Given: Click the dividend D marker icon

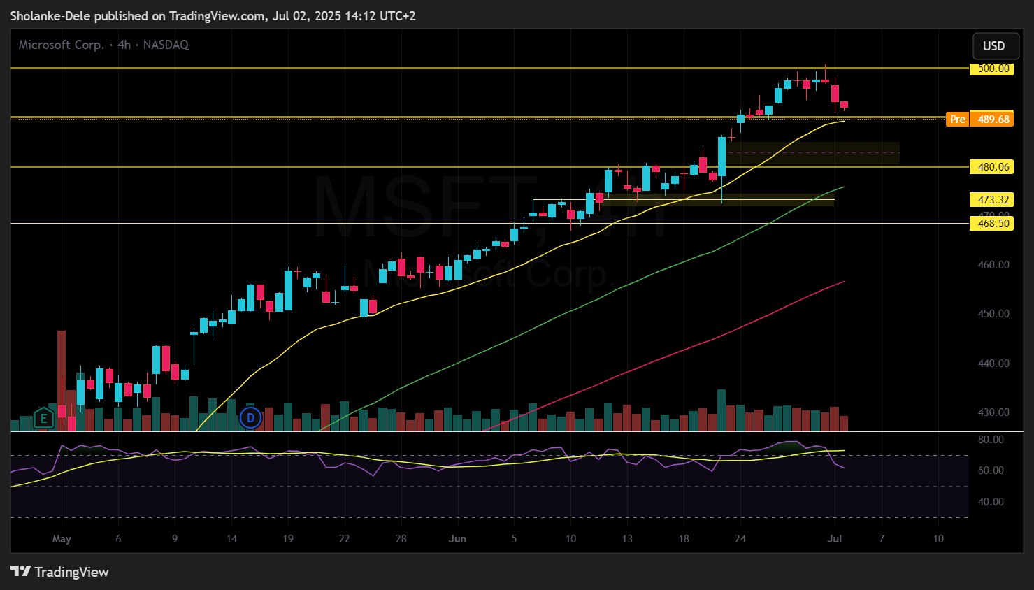Looking at the screenshot, I should click(x=250, y=419).
